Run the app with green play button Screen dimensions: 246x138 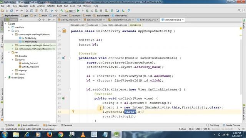coord(78,11)
